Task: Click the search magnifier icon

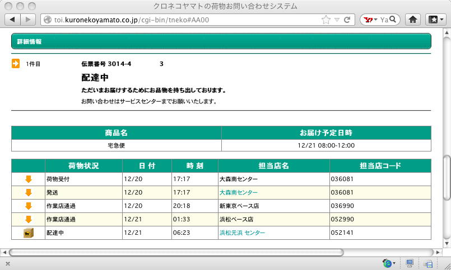Action: coord(393,19)
